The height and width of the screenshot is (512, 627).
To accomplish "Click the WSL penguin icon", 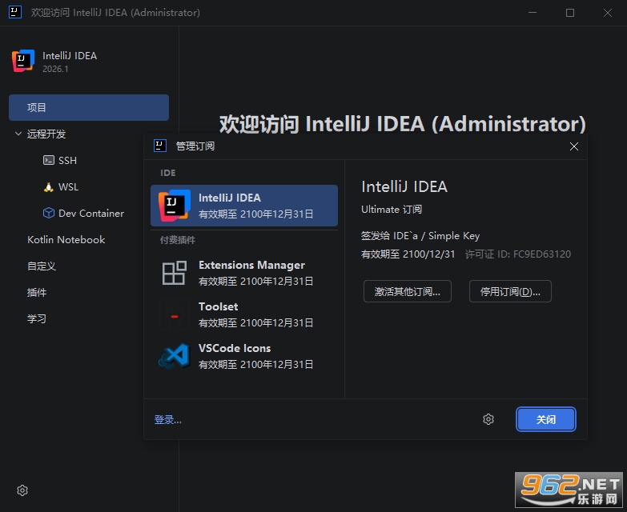I will tap(49, 187).
